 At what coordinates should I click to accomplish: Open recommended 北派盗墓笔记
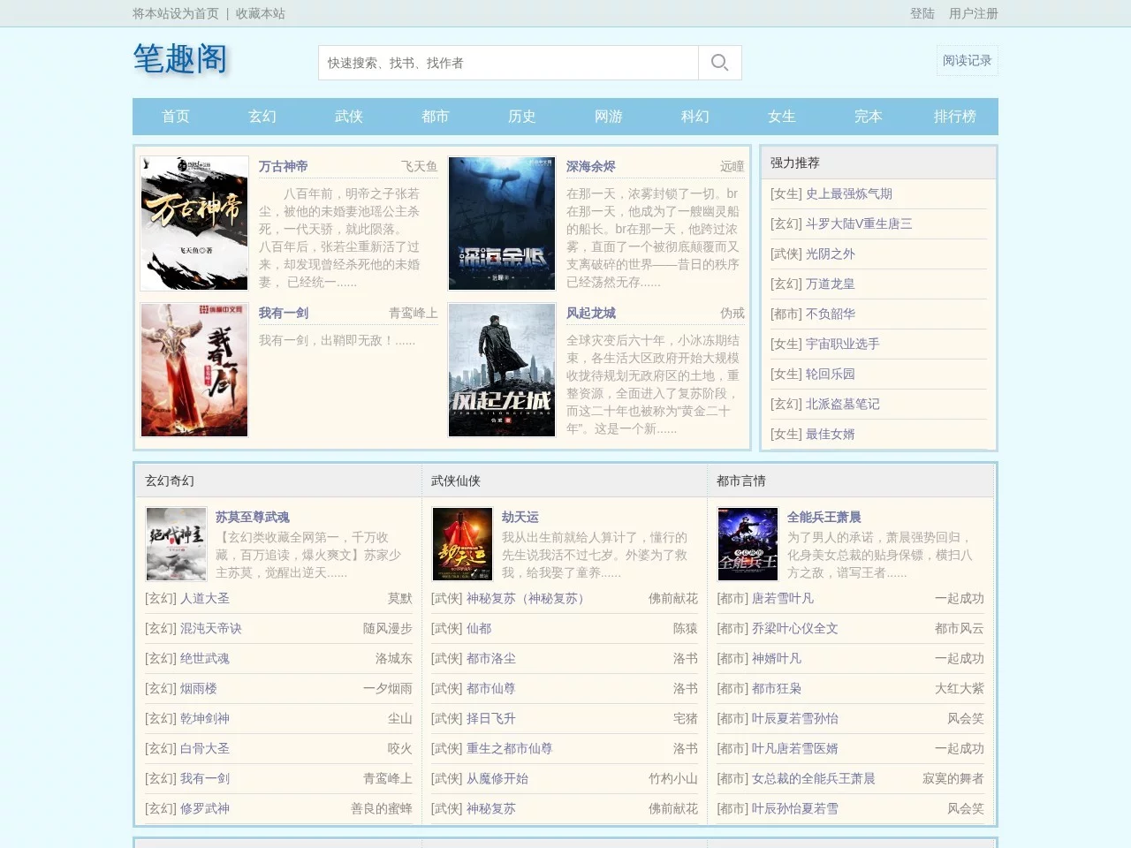click(x=843, y=404)
